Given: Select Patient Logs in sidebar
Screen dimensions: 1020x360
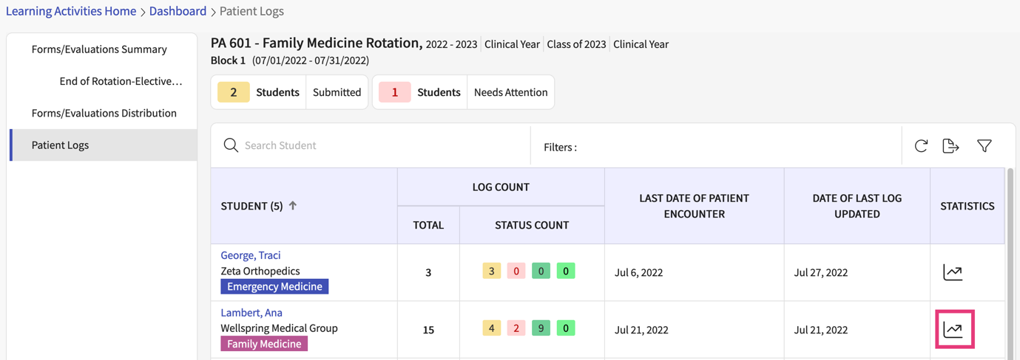Looking at the screenshot, I should pos(60,145).
